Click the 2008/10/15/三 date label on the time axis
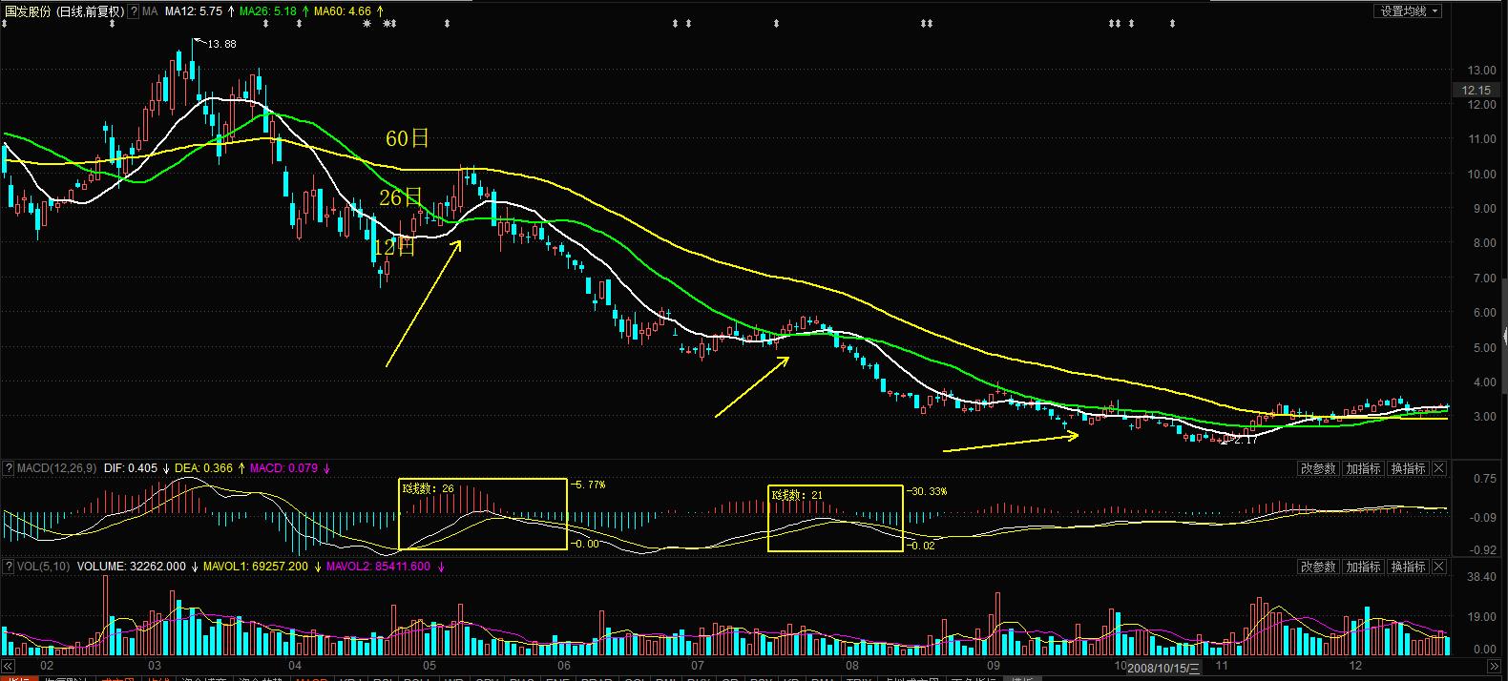1508x681 pixels. coord(1163,669)
